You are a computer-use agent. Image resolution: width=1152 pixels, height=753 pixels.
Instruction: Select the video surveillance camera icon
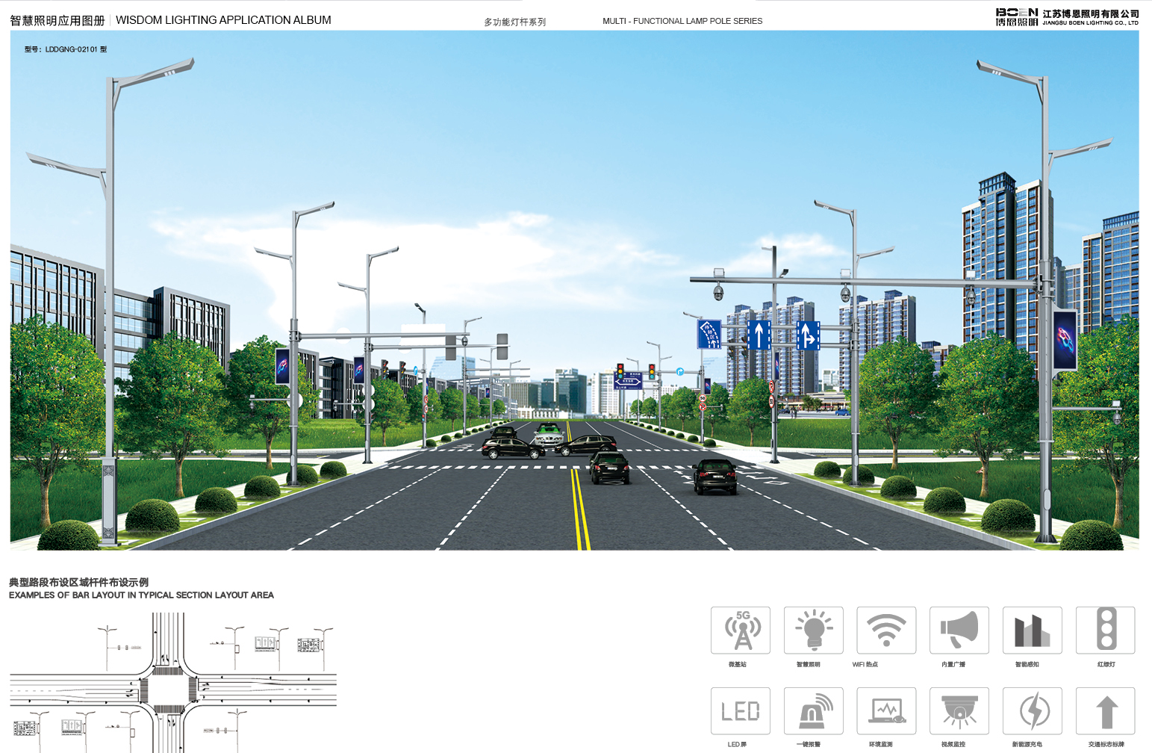pyautogui.click(x=959, y=711)
